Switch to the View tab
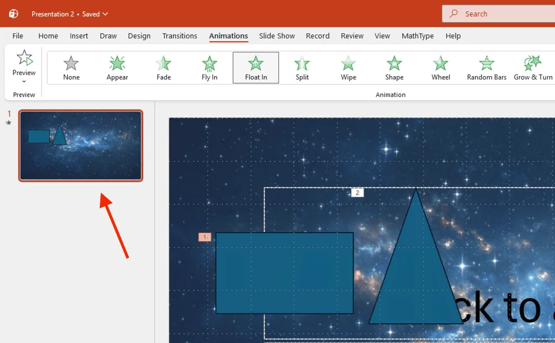Image resolution: width=555 pixels, height=343 pixels. [382, 35]
